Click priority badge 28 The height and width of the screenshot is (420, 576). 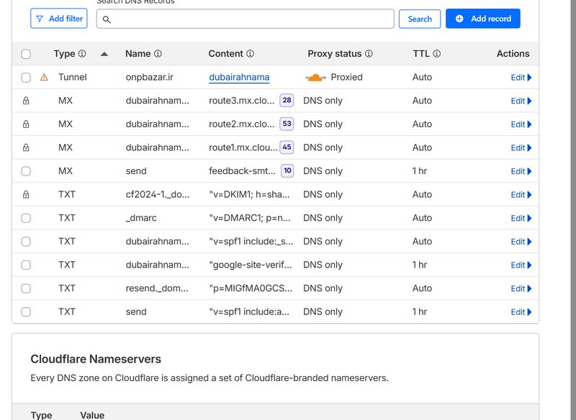coord(287,101)
